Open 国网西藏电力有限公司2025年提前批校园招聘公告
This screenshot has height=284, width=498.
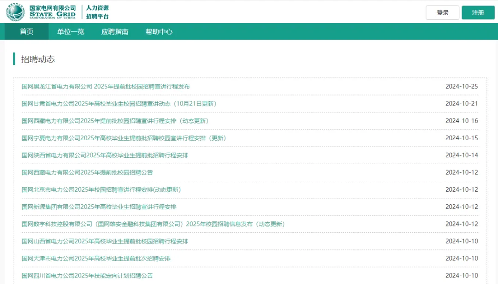point(87,172)
